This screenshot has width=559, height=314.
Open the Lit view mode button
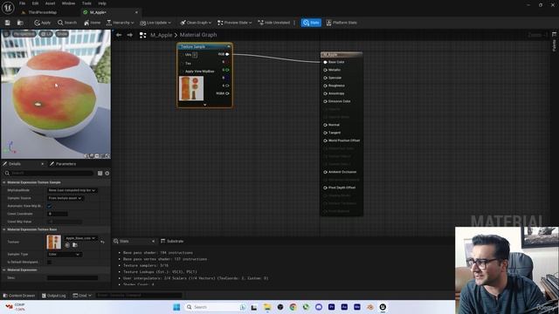coord(46,34)
